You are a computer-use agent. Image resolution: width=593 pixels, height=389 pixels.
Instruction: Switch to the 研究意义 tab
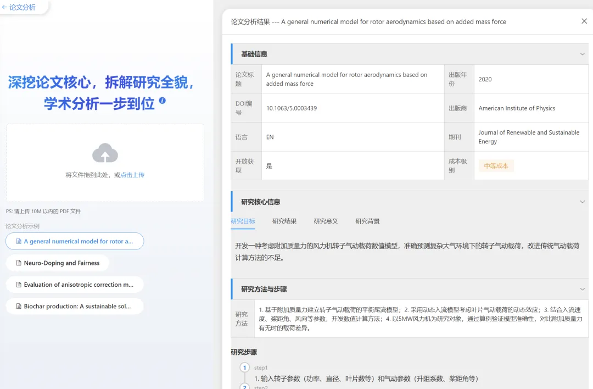click(326, 221)
